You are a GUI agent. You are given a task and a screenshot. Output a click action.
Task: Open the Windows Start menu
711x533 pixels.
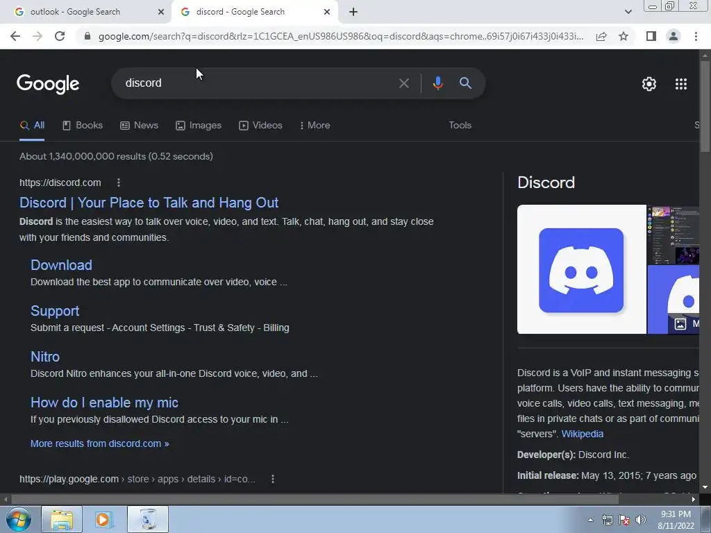[x=18, y=519]
